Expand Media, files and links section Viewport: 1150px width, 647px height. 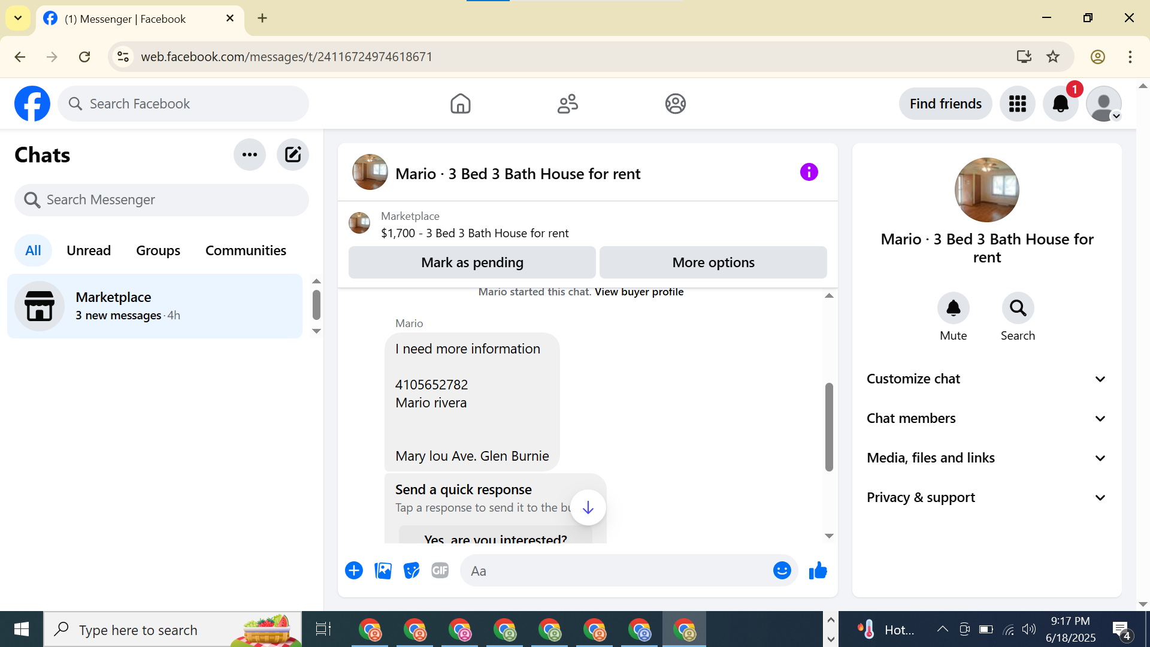(x=986, y=458)
